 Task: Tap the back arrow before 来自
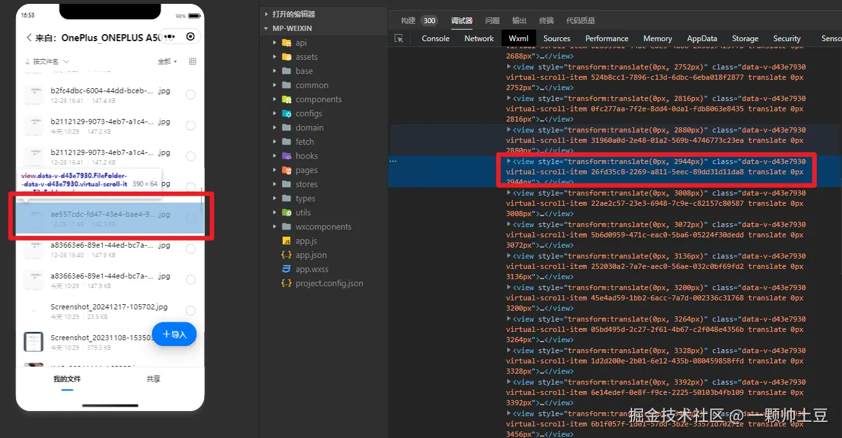(x=29, y=38)
